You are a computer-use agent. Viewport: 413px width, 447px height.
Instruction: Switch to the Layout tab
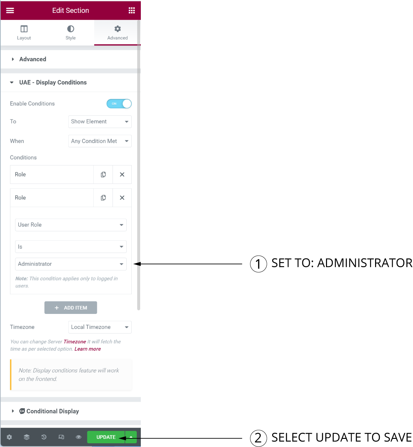click(24, 33)
